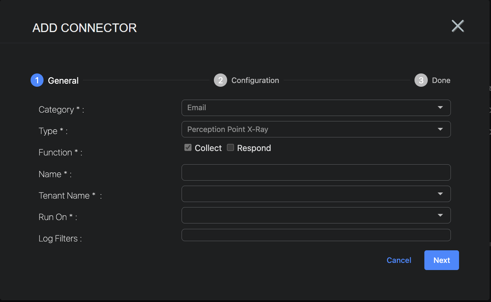The width and height of the screenshot is (491, 302).
Task: Click into the Log Filters field
Action: 316,235
